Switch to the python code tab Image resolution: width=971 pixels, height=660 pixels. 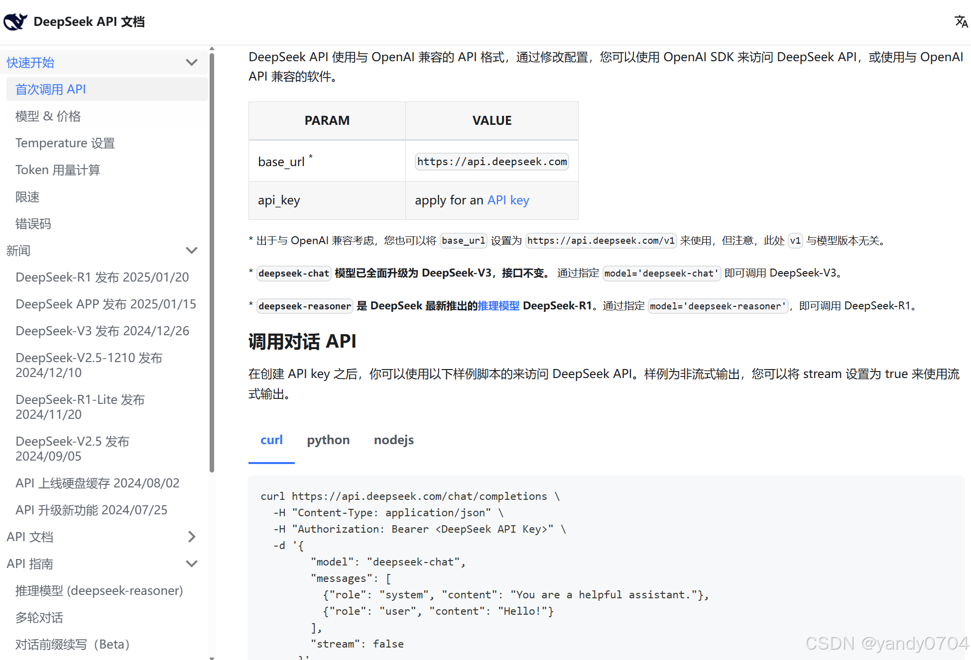click(328, 440)
